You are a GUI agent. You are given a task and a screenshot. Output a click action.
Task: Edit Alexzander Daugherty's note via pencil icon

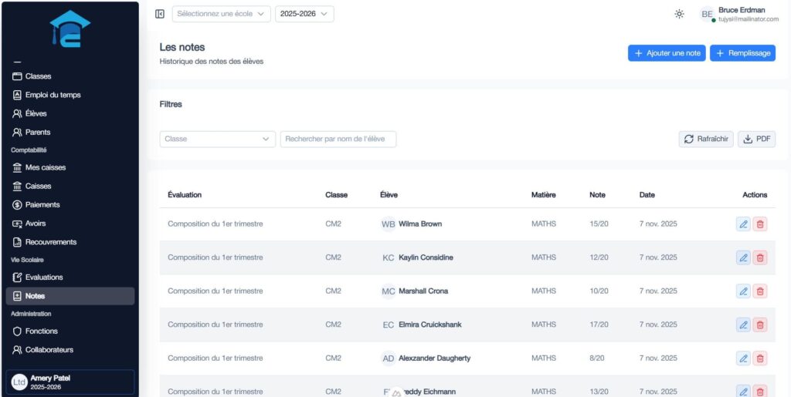(743, 358)
